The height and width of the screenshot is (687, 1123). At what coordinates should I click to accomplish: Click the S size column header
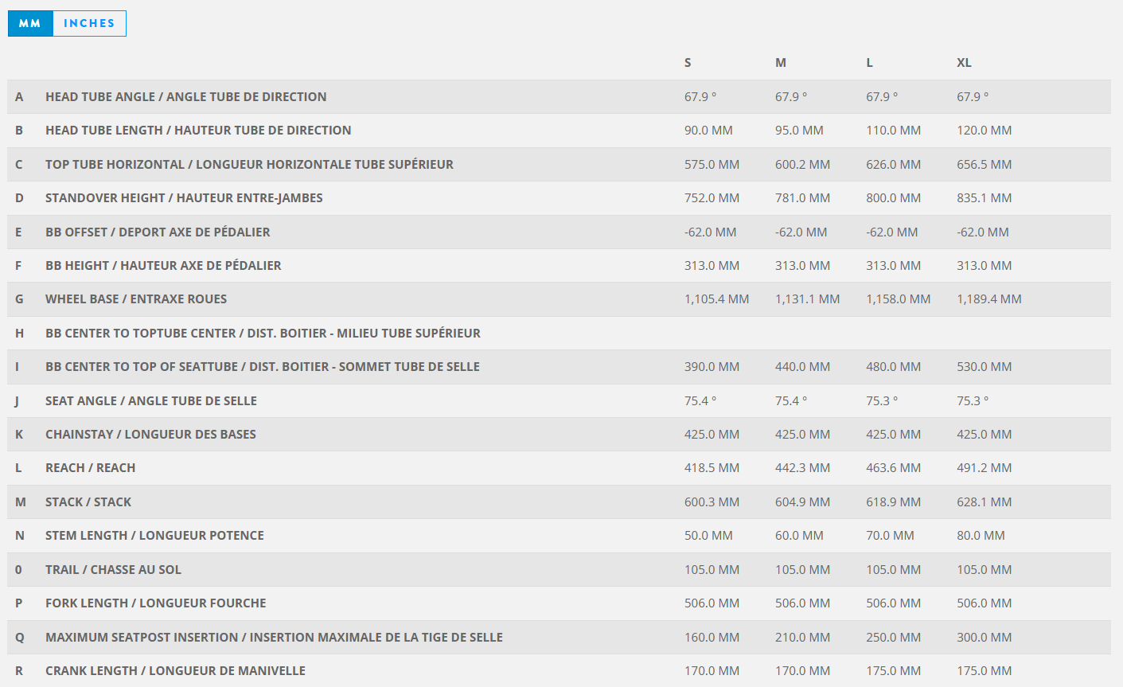[688, 63]
